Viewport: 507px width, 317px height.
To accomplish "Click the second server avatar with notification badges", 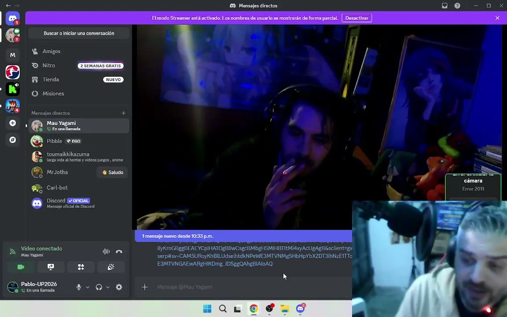I will pos(13,35).
